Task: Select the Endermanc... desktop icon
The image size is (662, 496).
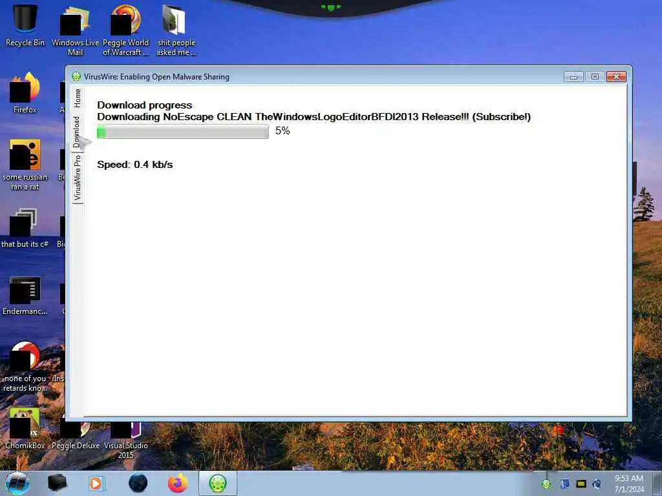Action: (25, 295)
